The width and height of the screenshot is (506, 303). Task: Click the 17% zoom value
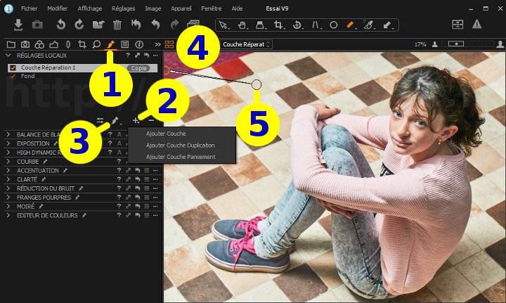click(x=420, y=44)
